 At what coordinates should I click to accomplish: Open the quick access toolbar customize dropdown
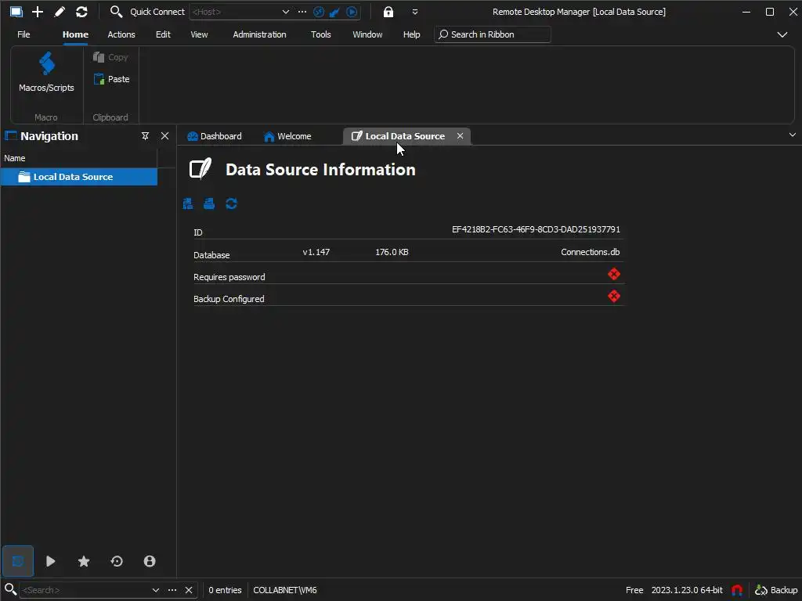coord(415,12)
